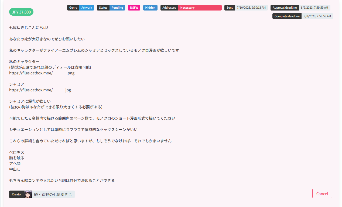
Task: Click the NSFW badge
Action: [134, 8]
